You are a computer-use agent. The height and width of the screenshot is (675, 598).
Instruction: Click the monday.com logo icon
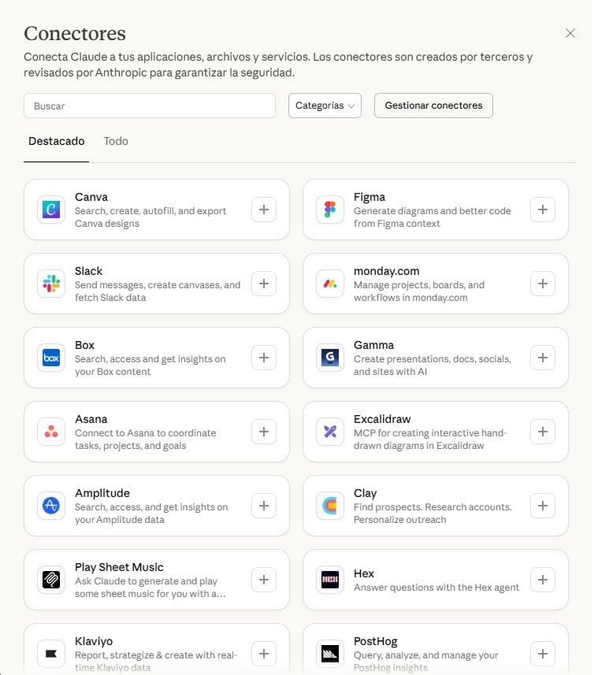(330, 284)
